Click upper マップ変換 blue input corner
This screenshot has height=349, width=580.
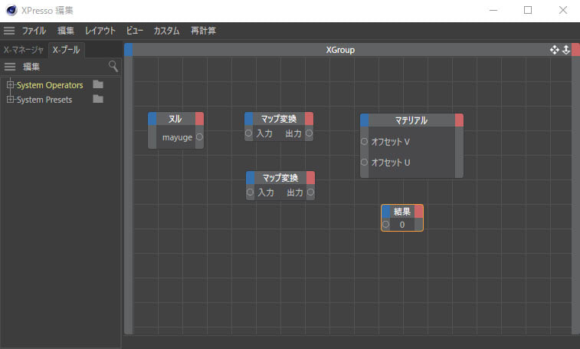coord(248,119)
